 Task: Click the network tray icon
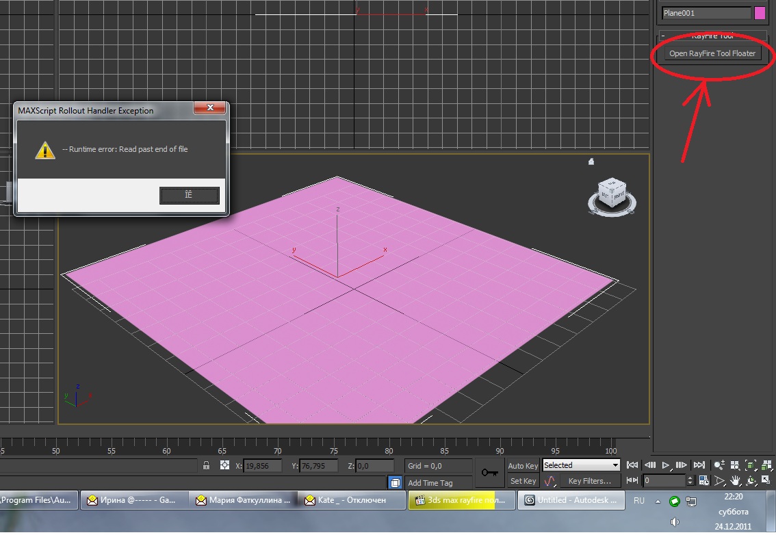tap(691, 501)
